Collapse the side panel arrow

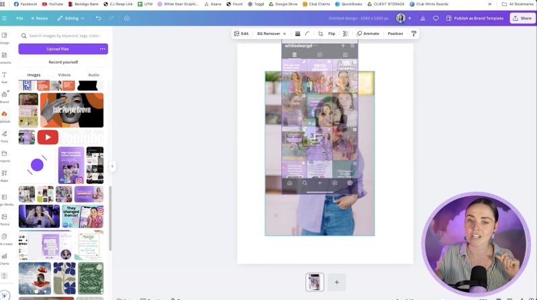click(112, 166)
